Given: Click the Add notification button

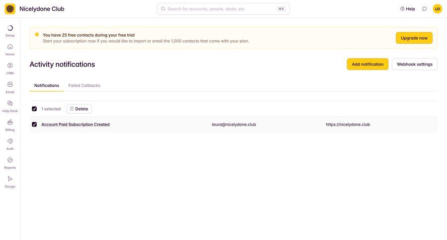Looking at the screenshot, I should click(368, 64).
